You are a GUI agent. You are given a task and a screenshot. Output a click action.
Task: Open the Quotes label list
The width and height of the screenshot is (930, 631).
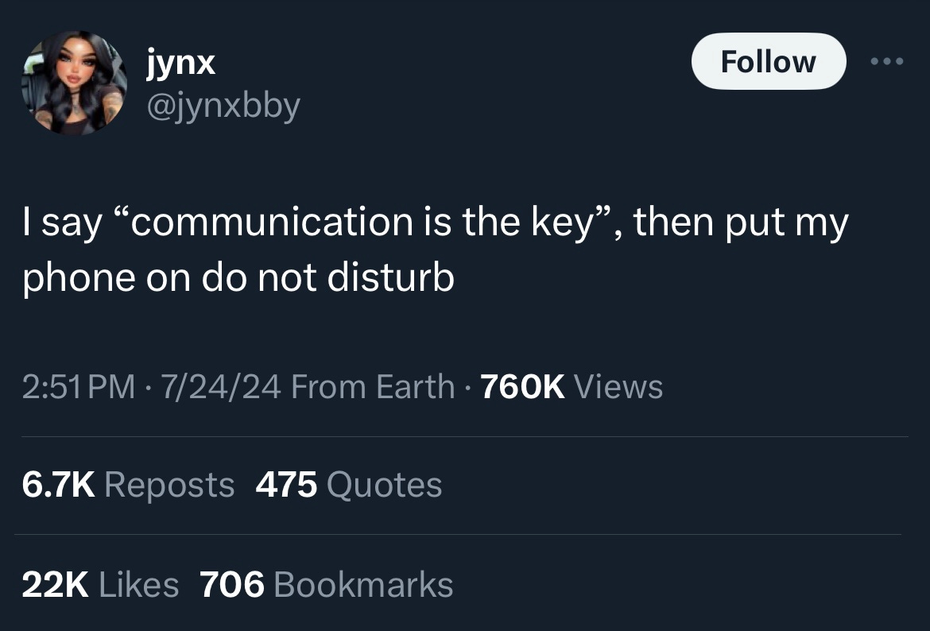[x=385, y=485]
